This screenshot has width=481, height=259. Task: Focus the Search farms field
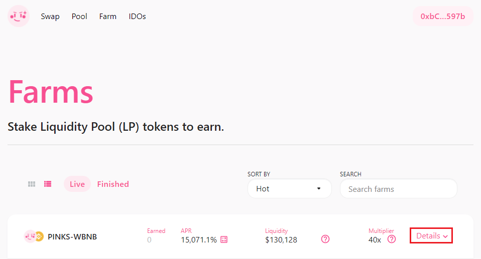coord(399,189)
